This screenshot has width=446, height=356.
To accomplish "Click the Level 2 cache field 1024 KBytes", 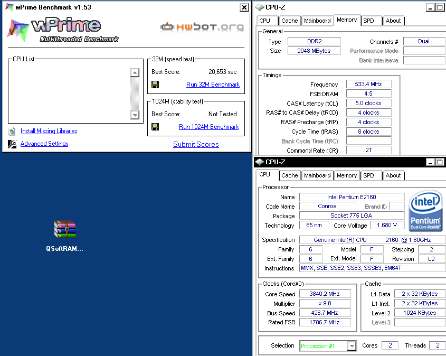I will pos(420,313).
